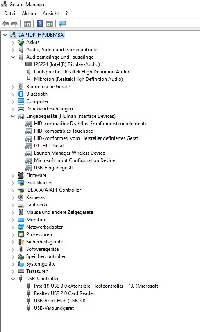Open the blue Help toolbar icon
Image resolution: width=200 pixels, height=332 pixels.
click(40, 23)
